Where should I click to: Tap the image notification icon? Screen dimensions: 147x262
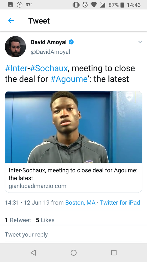[x=10, y=5]
